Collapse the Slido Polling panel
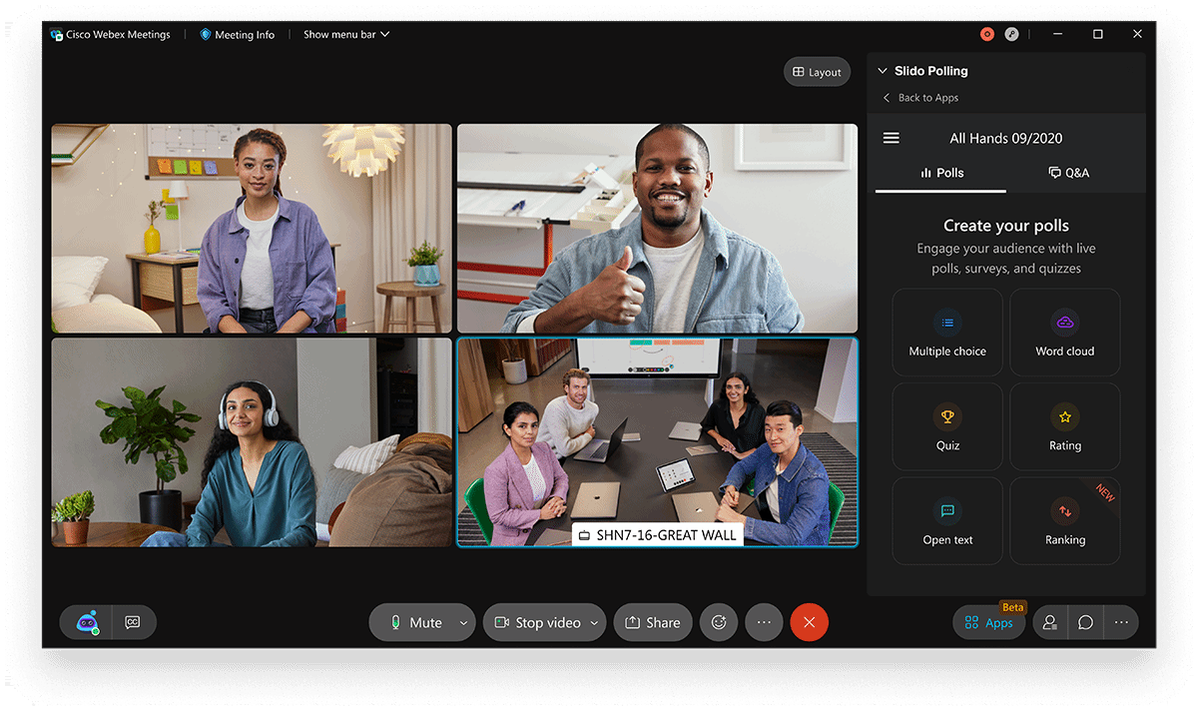Viewport: 1198px width, 711px height. coord(883,70)
